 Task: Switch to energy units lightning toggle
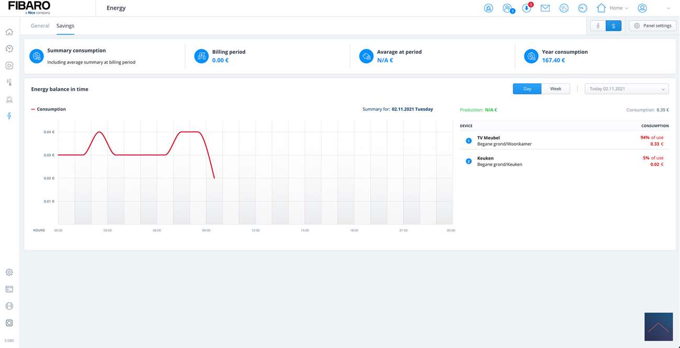point(598,26)
